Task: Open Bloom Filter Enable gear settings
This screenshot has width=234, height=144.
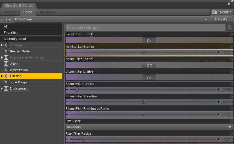Action: 231,72
